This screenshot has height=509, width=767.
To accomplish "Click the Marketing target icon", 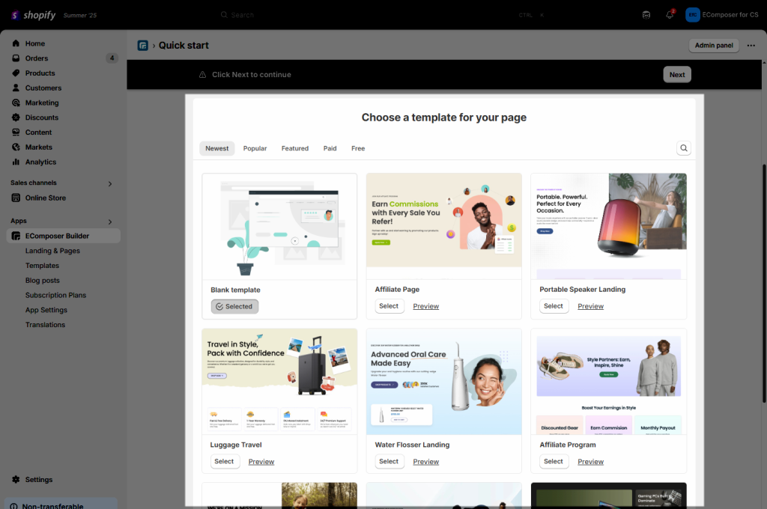I will point(16,103).
